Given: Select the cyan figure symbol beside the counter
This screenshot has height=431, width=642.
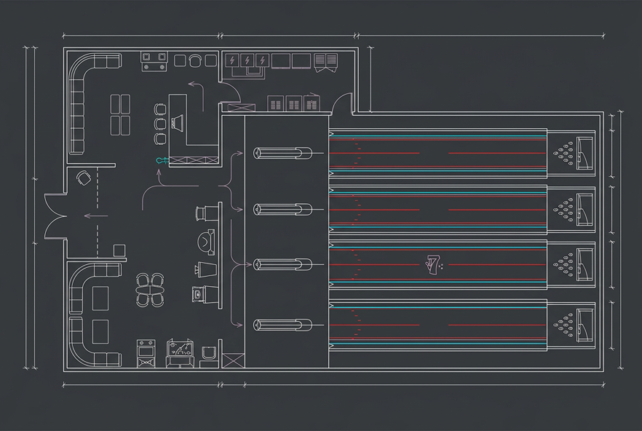Looking at the screenshot, I should pos(161,161).
